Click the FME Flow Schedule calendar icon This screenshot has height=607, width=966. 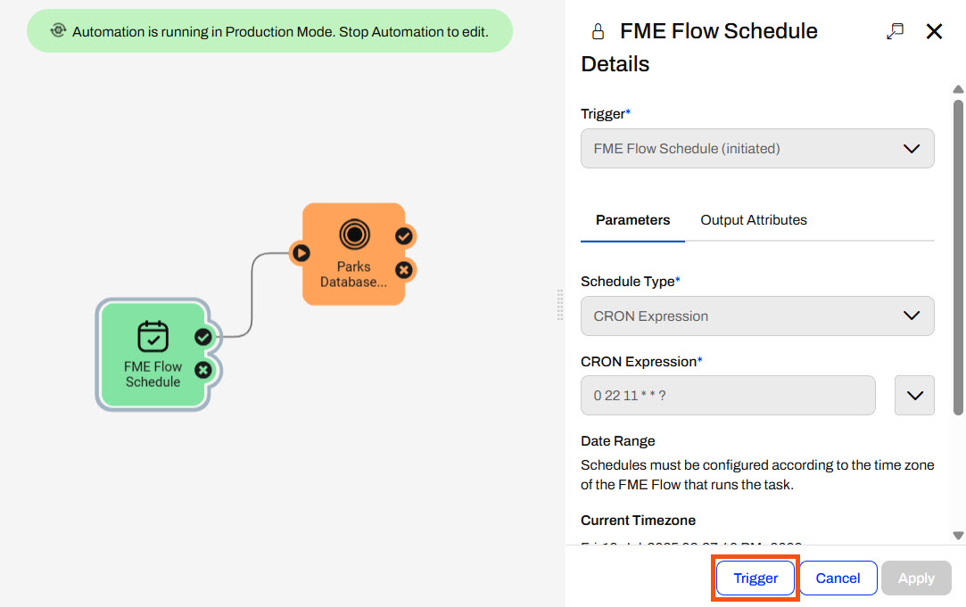tap(153, 337)
